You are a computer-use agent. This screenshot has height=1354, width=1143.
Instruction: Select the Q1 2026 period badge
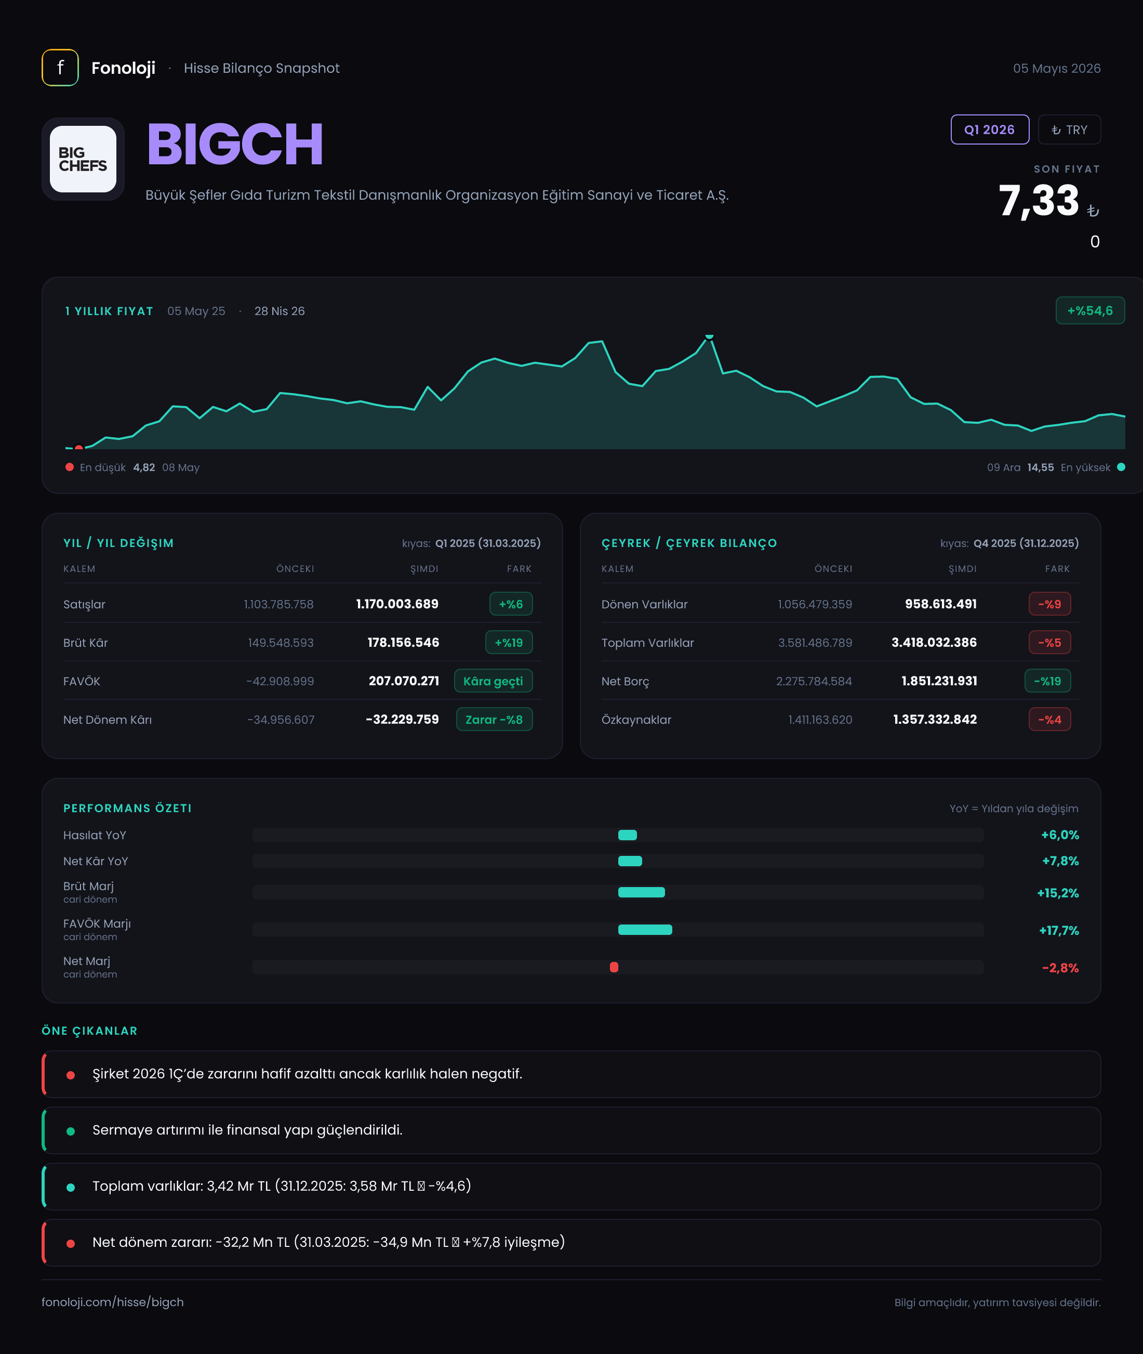tap(989, 129)
